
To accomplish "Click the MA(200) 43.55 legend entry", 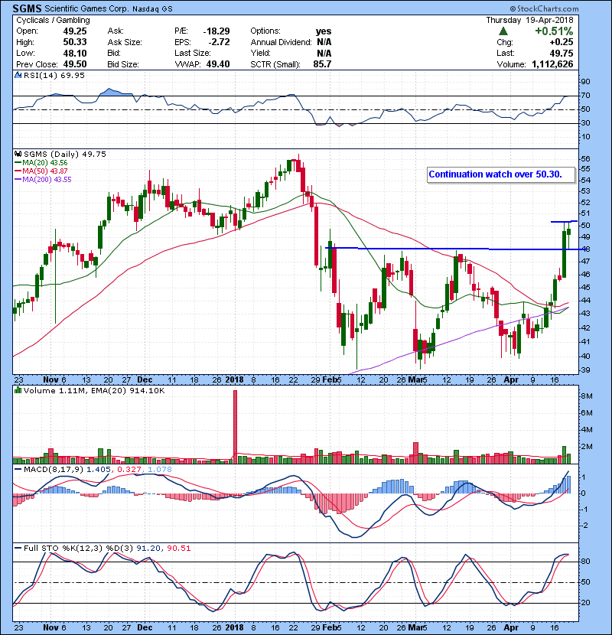I will point(43,180).
